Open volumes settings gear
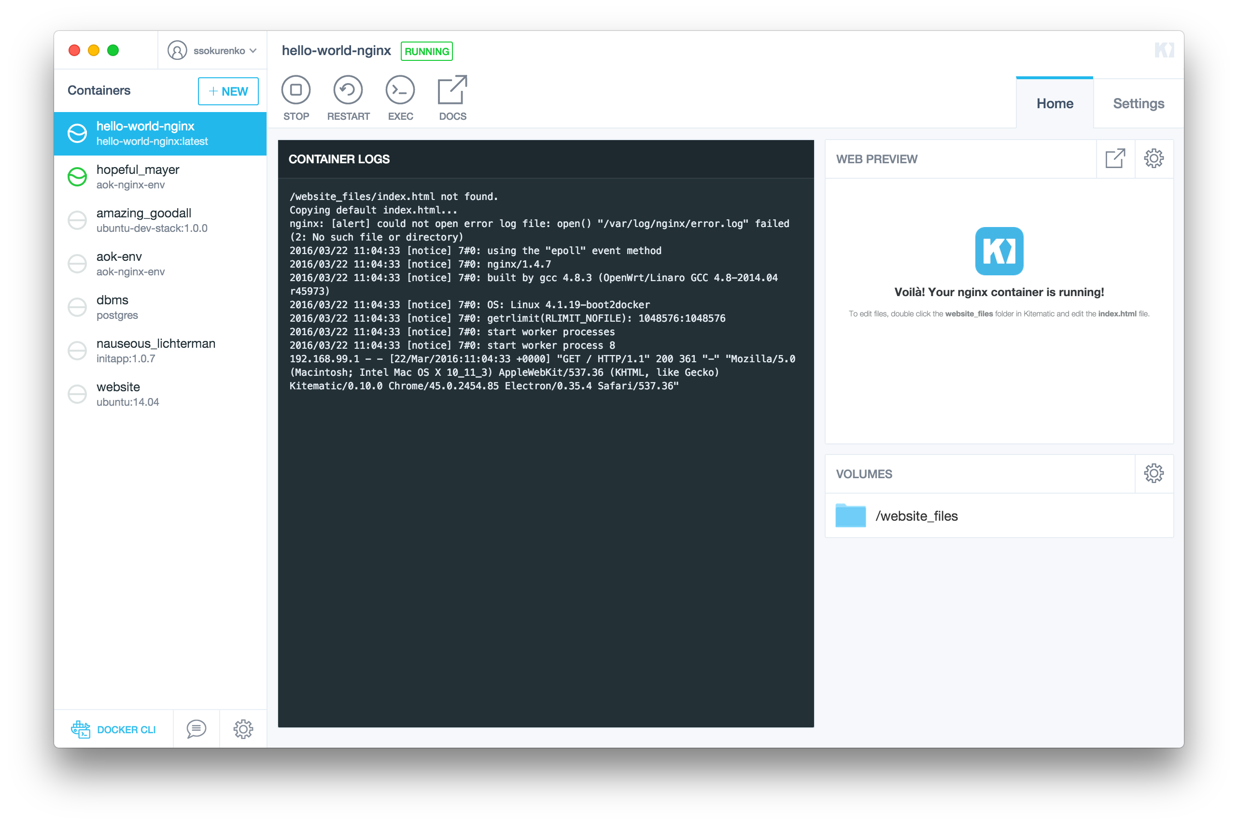Viewport: 1238px width, 825px height. [x=1154, y=473]
